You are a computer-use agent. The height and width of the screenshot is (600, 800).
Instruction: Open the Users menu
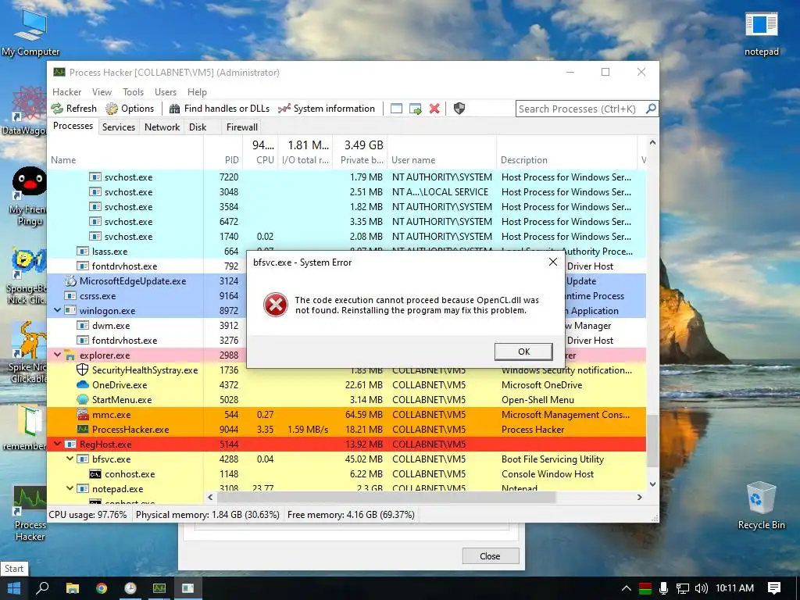coord(166,92)
